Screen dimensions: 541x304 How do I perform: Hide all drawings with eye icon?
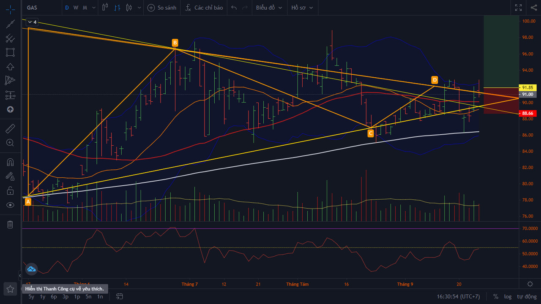coord(10,205)
